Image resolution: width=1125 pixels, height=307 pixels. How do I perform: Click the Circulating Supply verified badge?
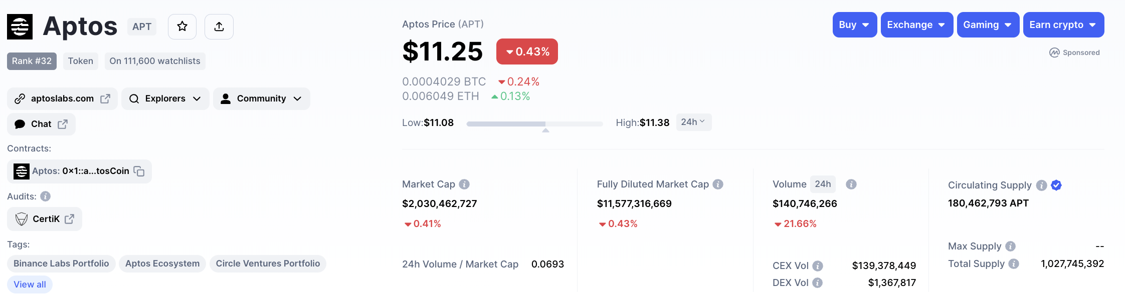pyautogui.click(x=1056, y=185)
